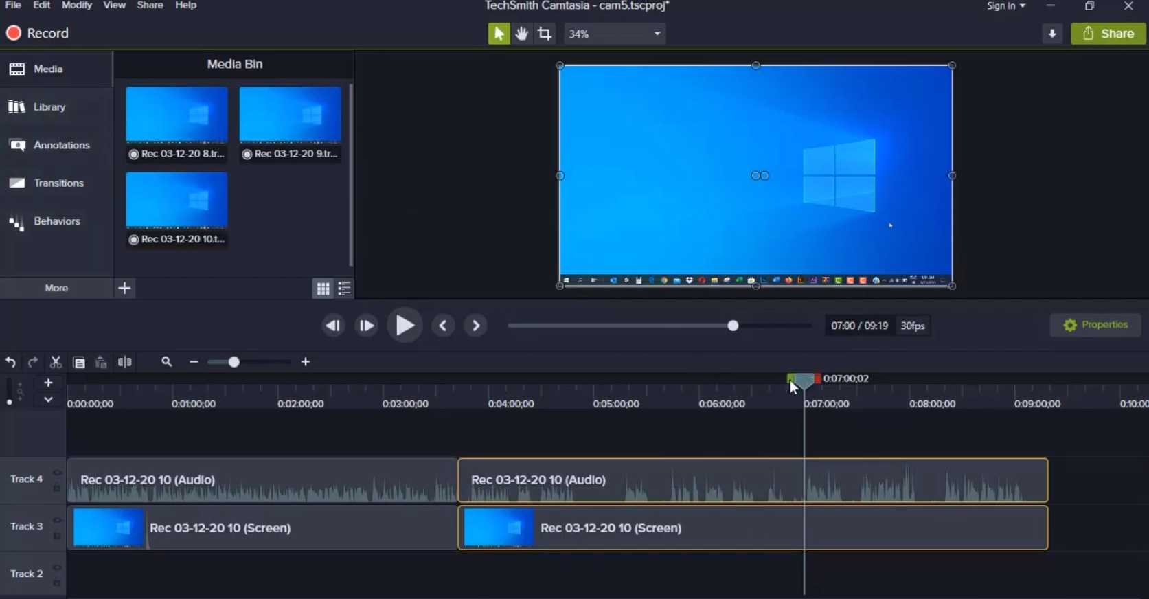This screenshot has width=1149, height=599.
Task: Switch Media Bin to list view
Action: pyautogui.click(x=345, y=289)
